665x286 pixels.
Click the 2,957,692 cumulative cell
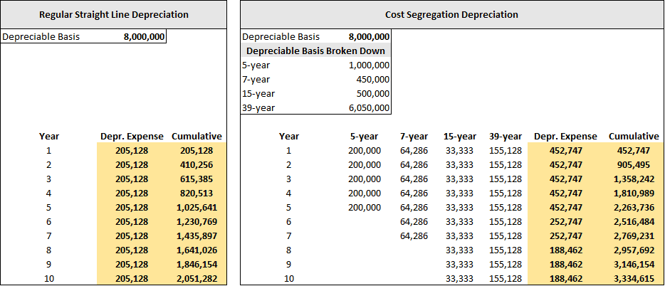pyautogui.click(x=634, y=250)
